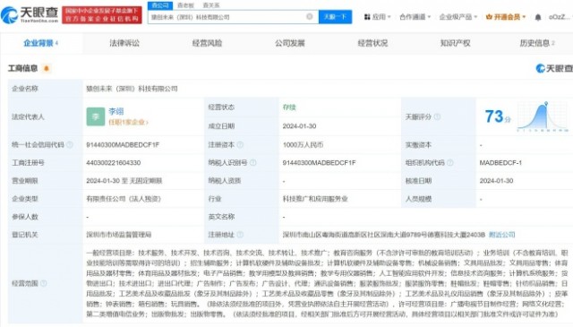573x327 pixels.
Task: Click info icon beside 经营范围
Action: pos(44,283)
